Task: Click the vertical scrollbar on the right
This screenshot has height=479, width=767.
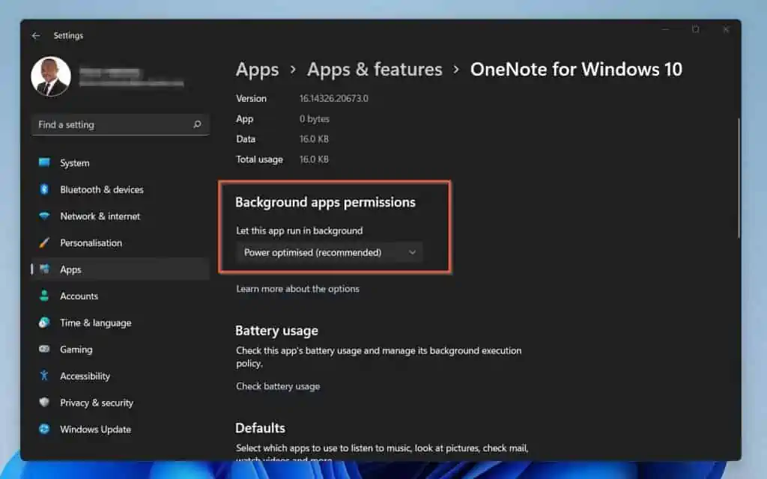Action: [739, 178]
